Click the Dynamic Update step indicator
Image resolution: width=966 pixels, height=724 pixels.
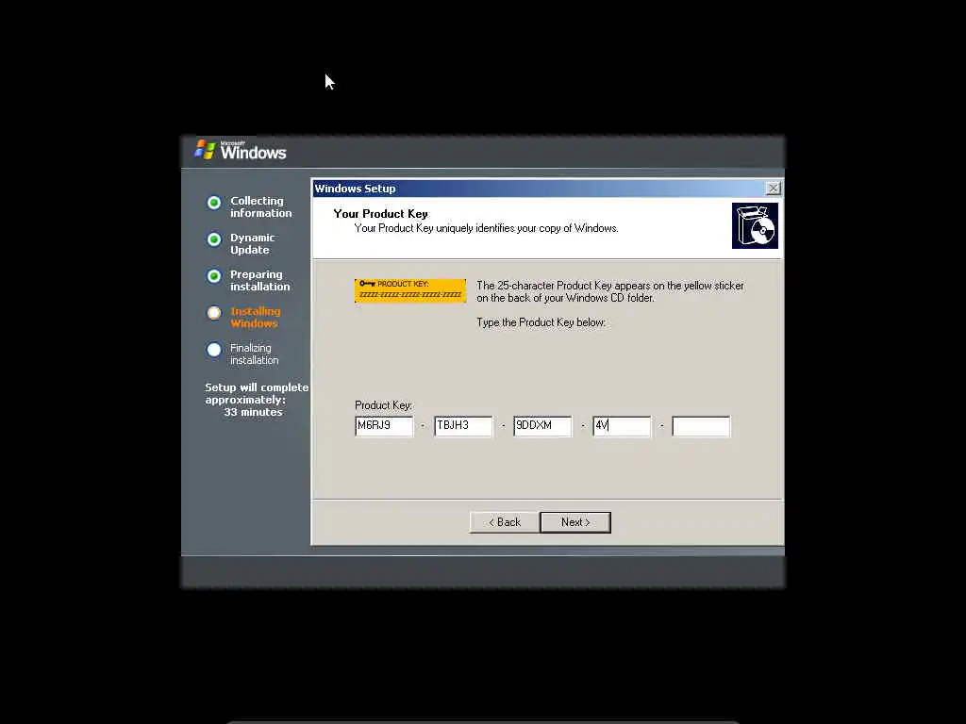[214, 239]
